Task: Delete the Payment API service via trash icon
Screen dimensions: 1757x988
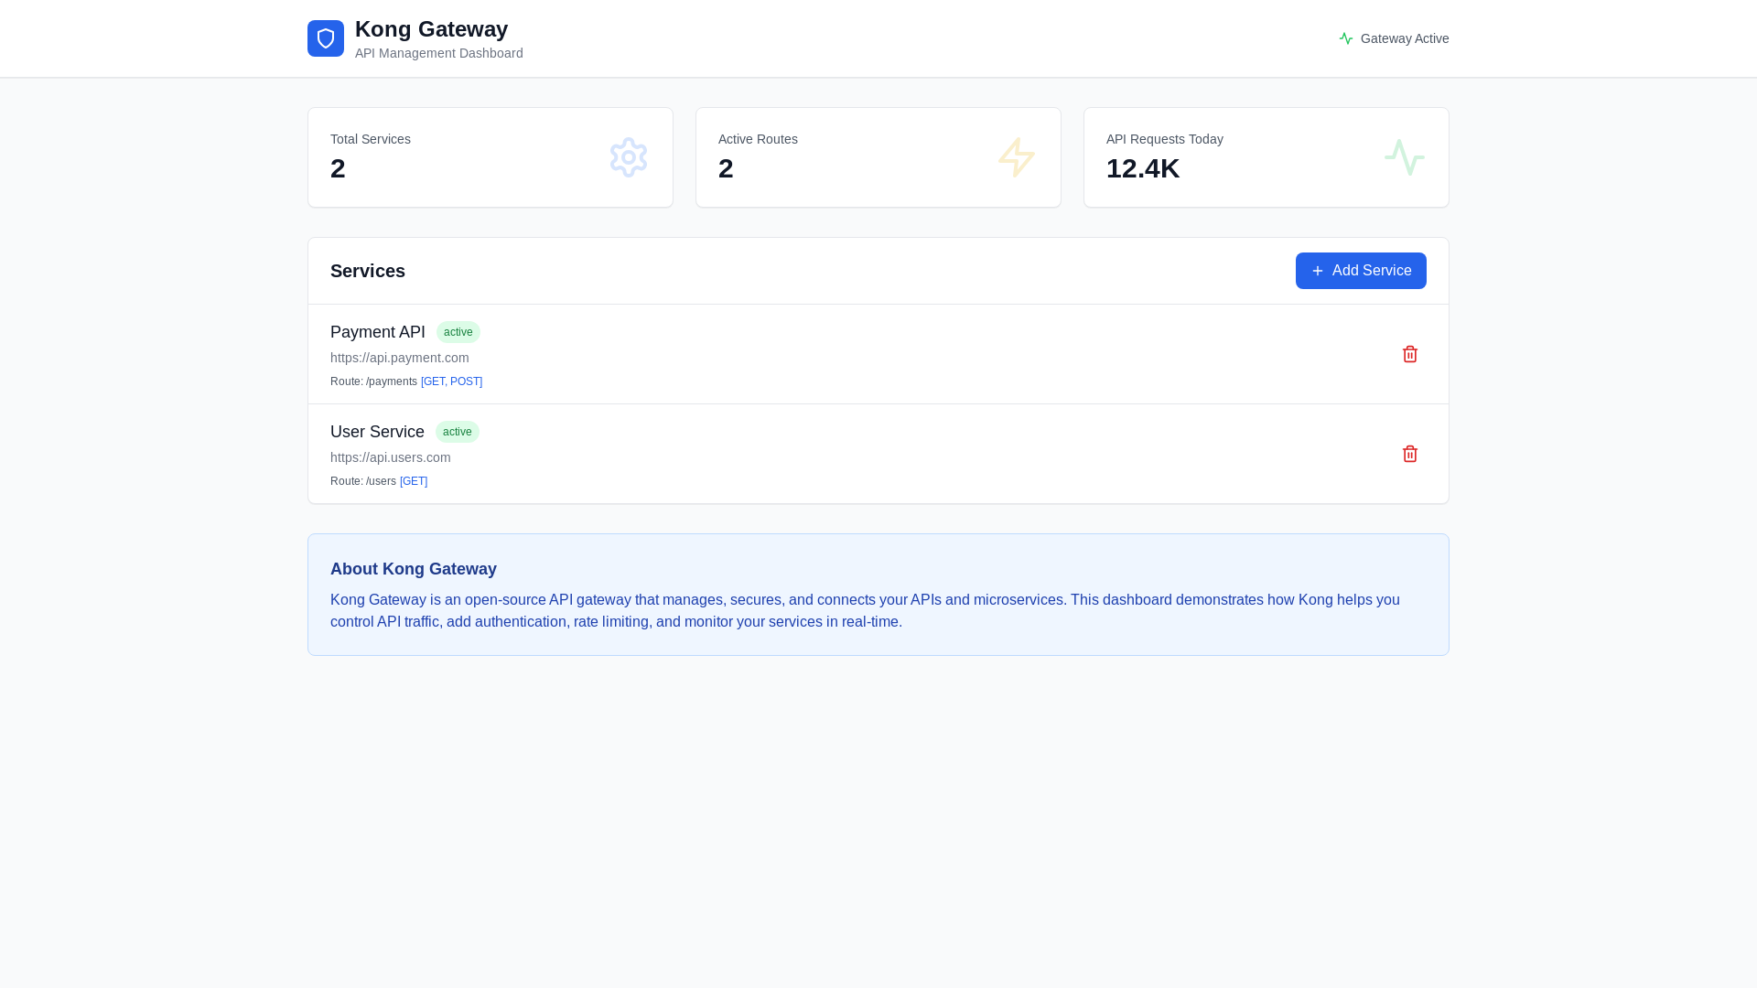Action: 1410,354
